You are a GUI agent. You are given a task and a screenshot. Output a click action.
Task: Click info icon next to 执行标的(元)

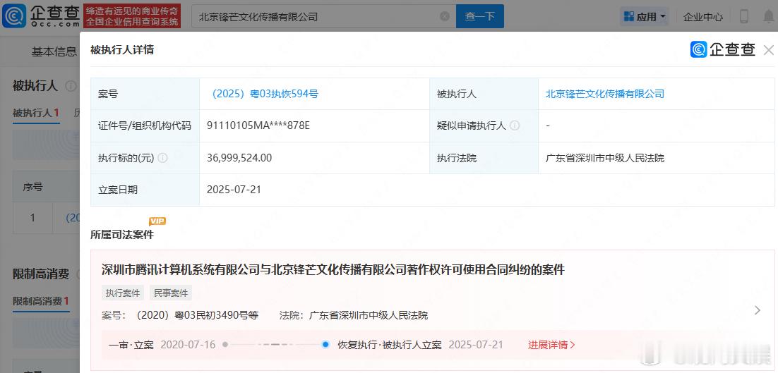(163, 158)
